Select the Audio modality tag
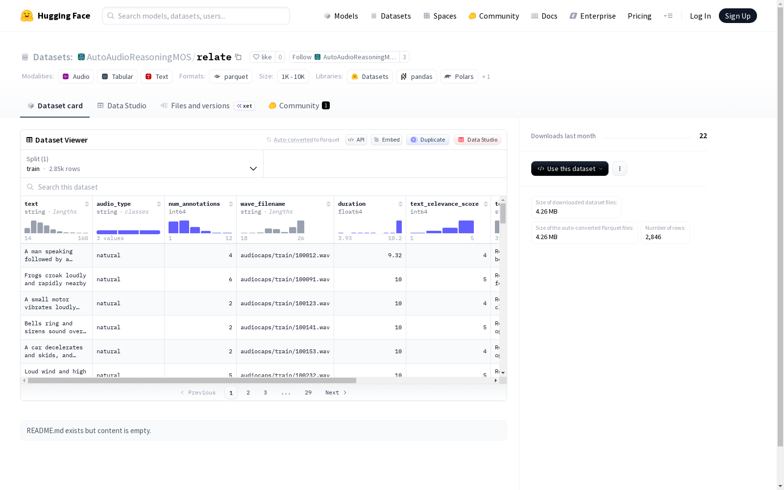Image resolution: width=784 pixels, height=490 pixels. (76, 76)
